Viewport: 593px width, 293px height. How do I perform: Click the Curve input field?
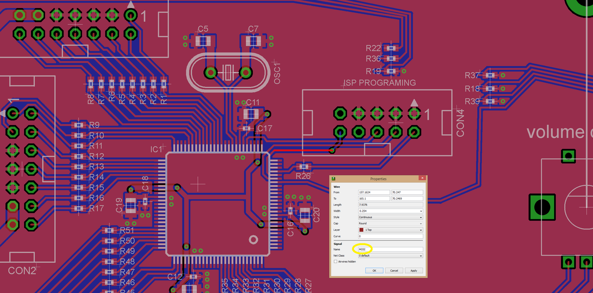(391, 236)
